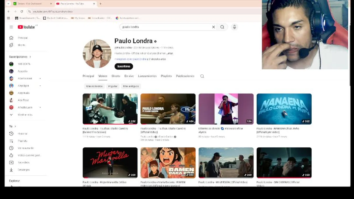Clear the search box with X
Image resolution: width=354 pixels, height=199 pixels.
[214, 27]
